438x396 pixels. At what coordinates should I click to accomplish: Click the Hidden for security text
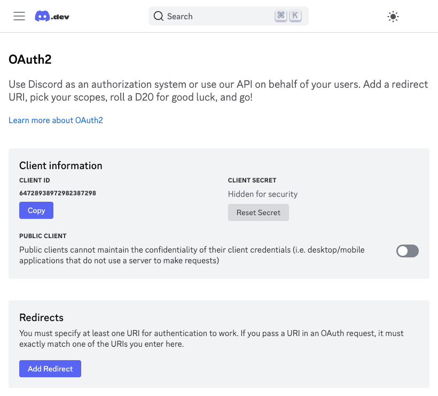[263, 194]
